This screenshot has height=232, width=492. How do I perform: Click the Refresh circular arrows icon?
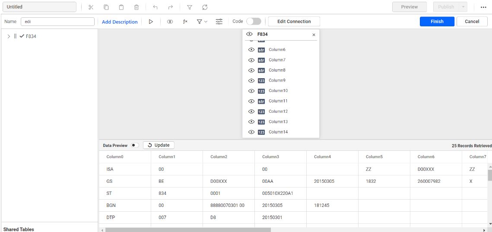coord(205,7)
